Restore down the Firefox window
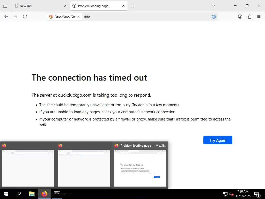Image resolution: width=265 pixels, height=199 pixels. click(247, 6)
